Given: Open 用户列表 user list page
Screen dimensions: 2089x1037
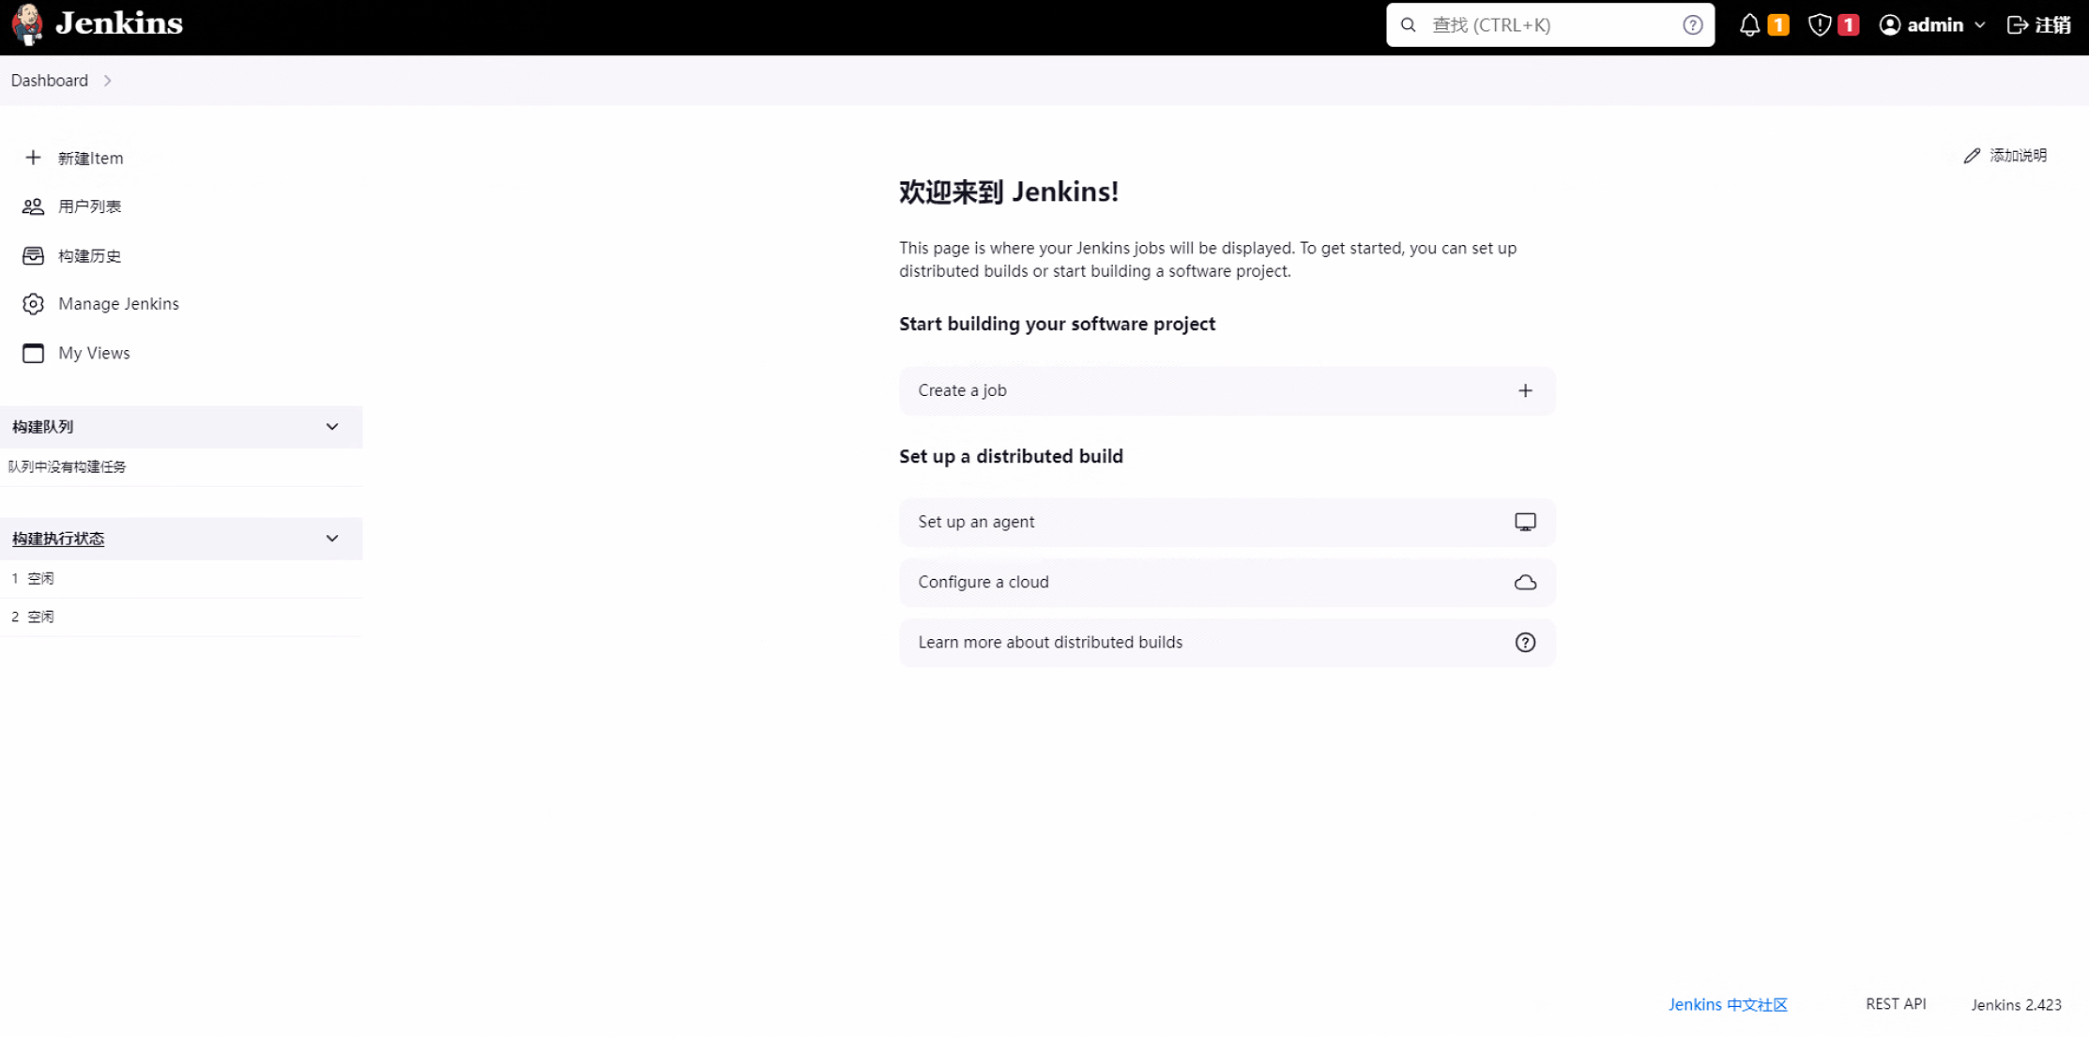Looking at the screenshot, I should click(89, 206).
